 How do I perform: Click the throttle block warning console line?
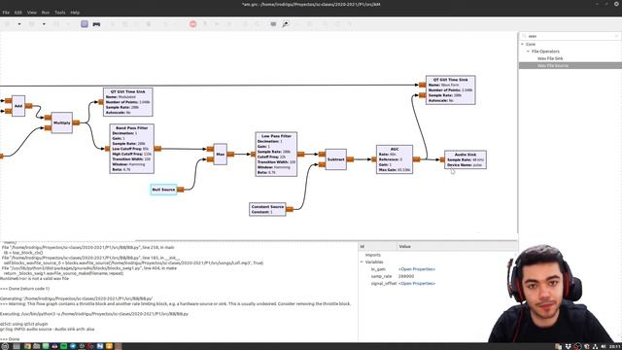(x=175, y=303)
